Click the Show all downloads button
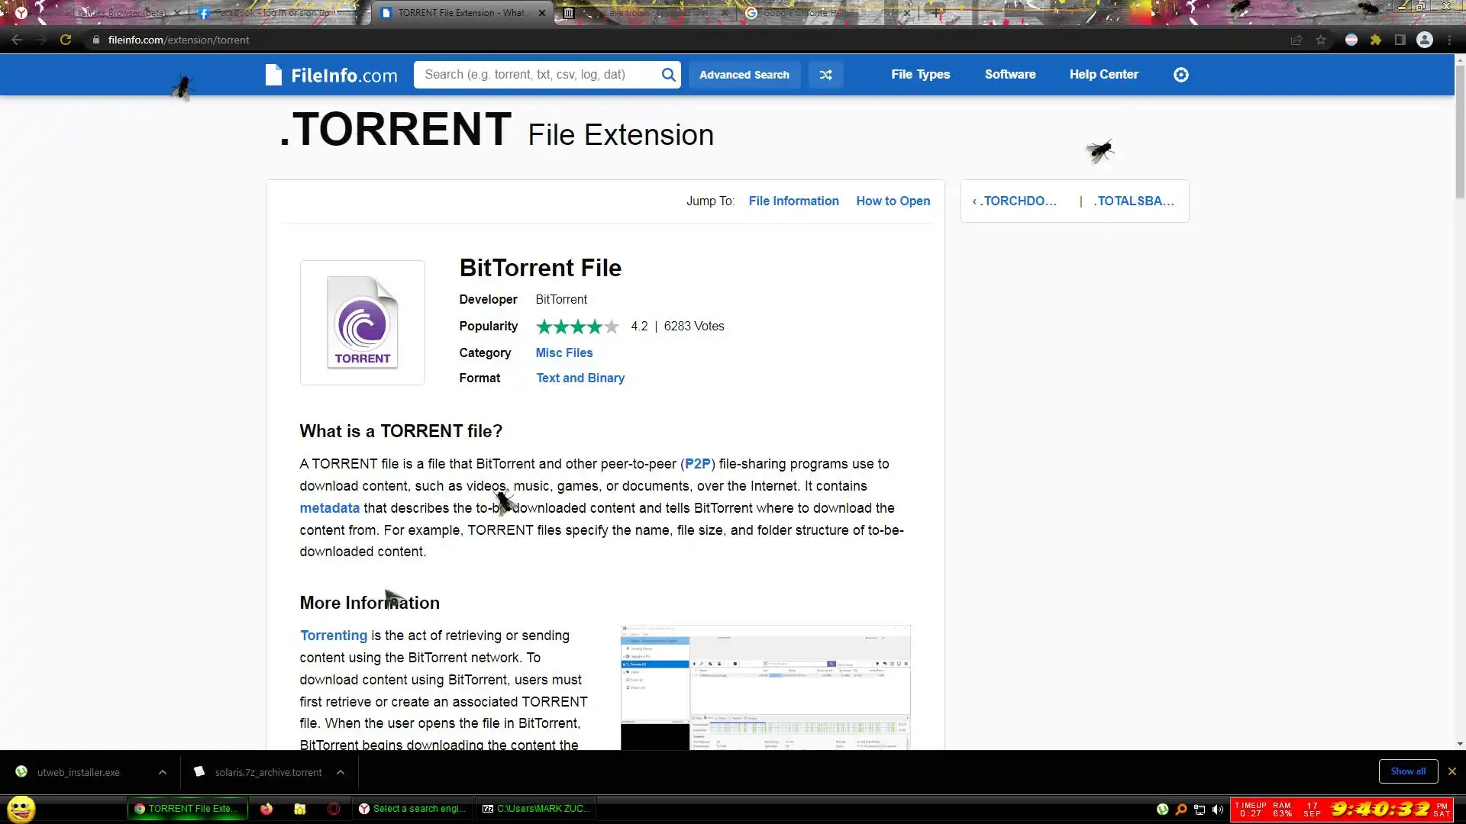Viewport: 1466px width, 824px height. point(1407,771)
